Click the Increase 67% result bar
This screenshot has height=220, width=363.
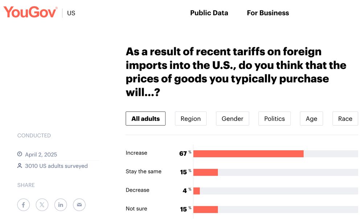click(248, 154)
